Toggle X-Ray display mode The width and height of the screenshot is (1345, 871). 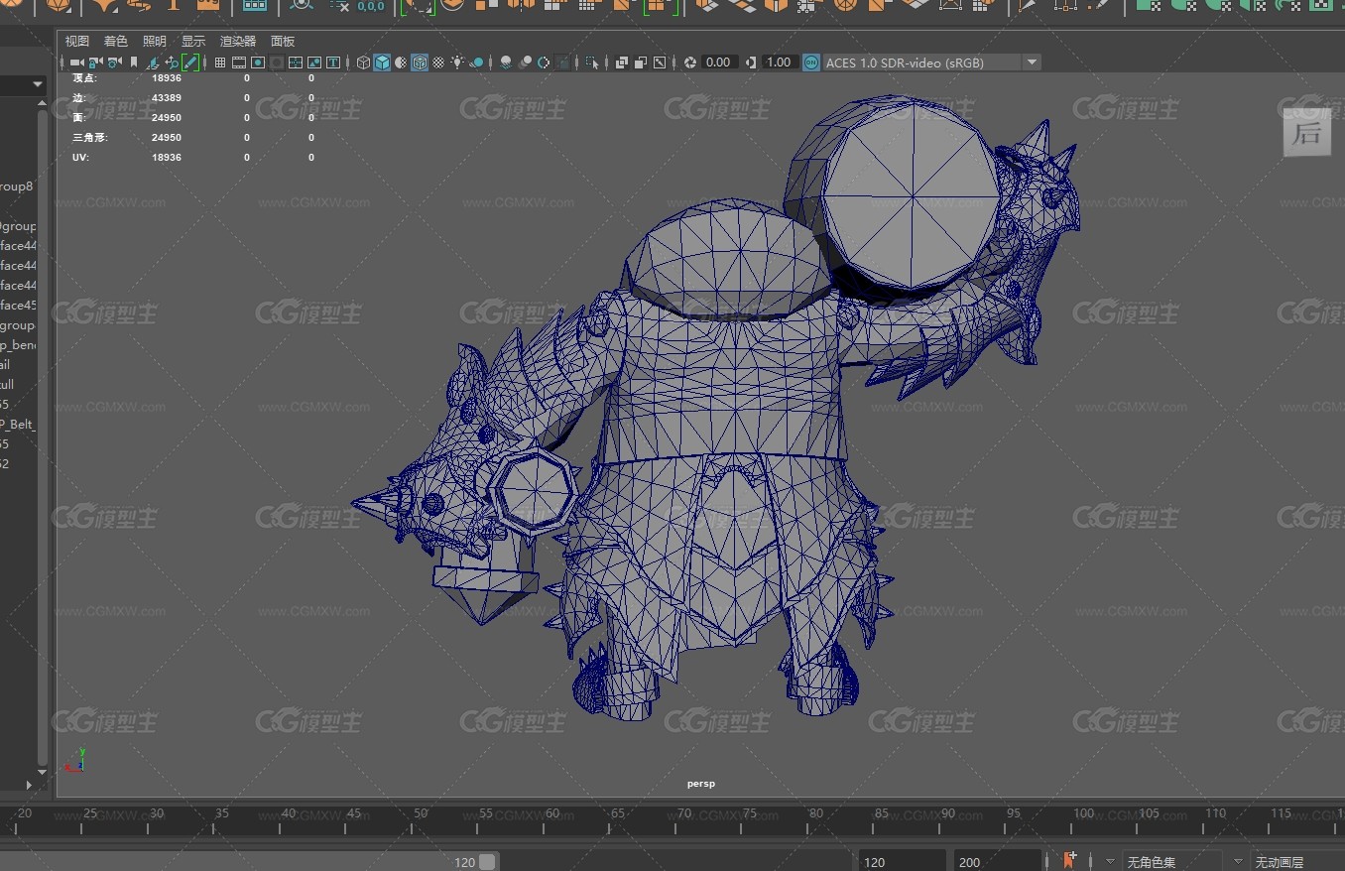coord(621,62)
